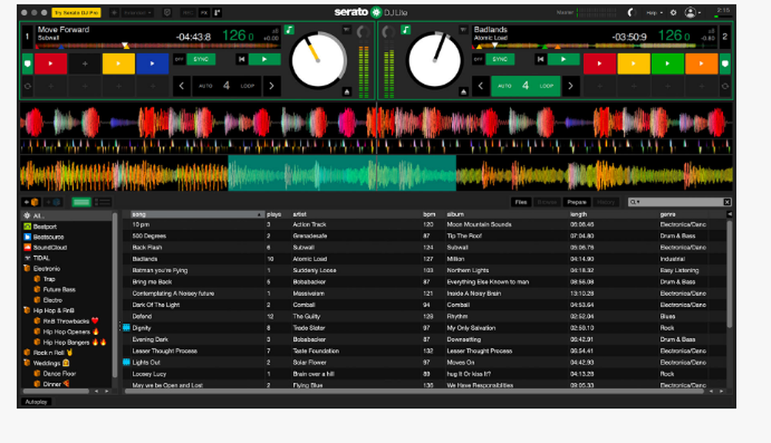Double deck 2 auto loop size
Screen dimensions: 771x443
(x=571, y=86)
